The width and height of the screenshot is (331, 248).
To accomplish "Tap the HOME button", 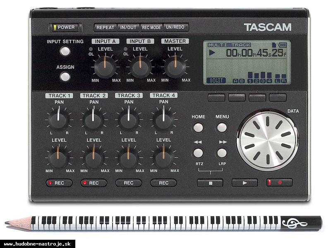I will point(198,128).
